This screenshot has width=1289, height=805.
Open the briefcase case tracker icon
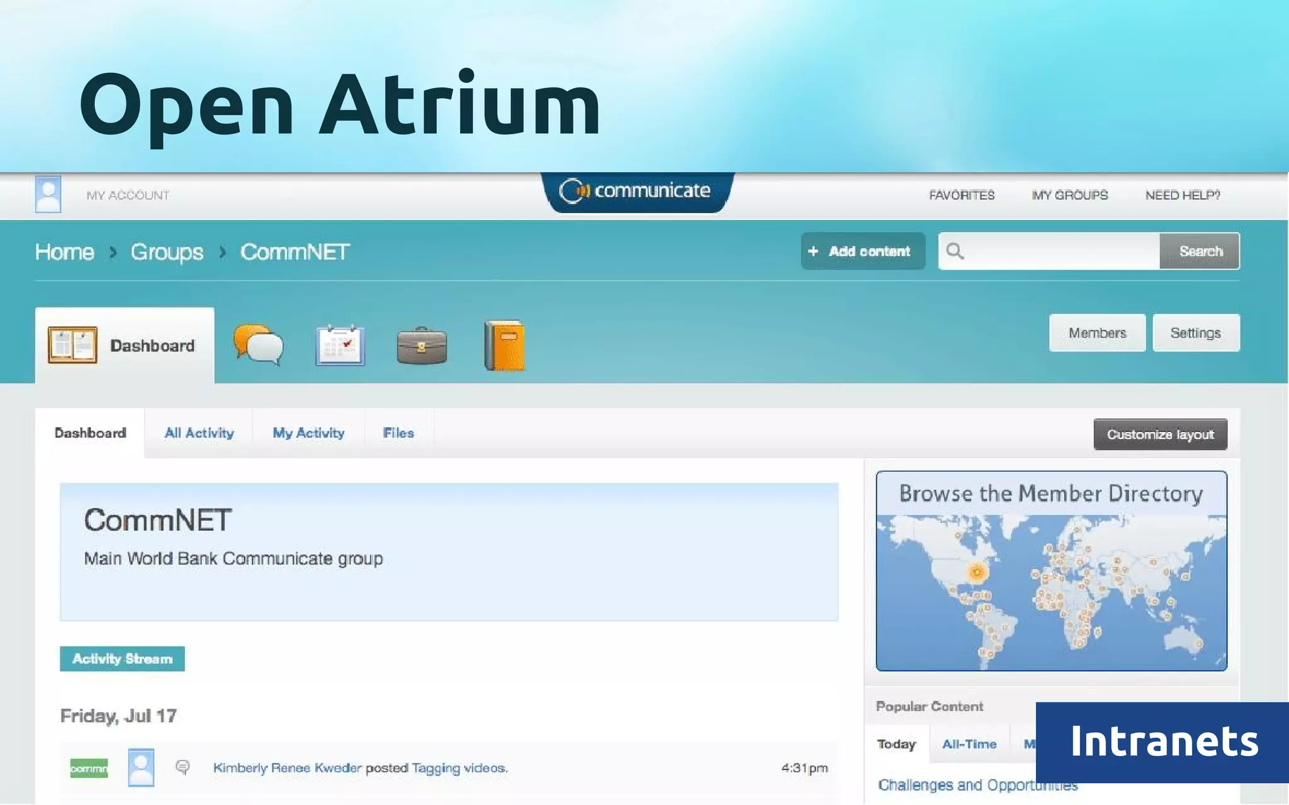pos(422,345)
